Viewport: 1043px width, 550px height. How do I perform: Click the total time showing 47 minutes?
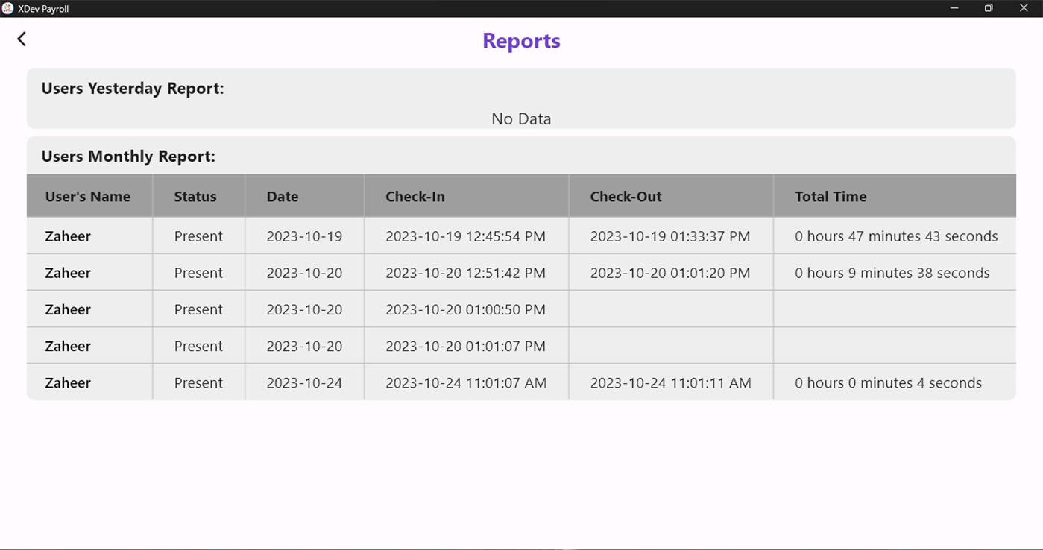pyautogui.click(x=897, y=236)
